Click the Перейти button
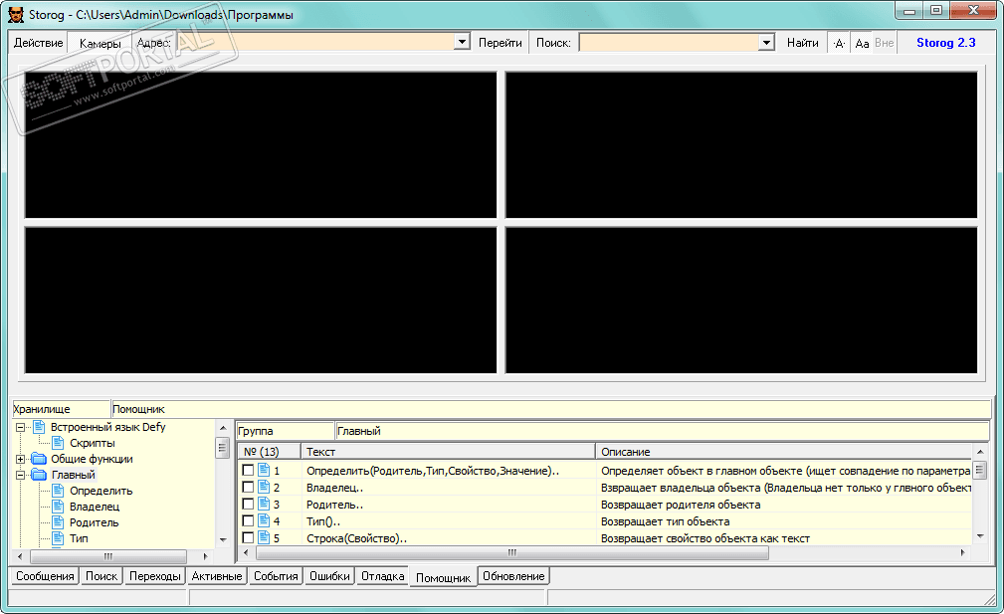 pyautogui.click(x=501, y=43)
